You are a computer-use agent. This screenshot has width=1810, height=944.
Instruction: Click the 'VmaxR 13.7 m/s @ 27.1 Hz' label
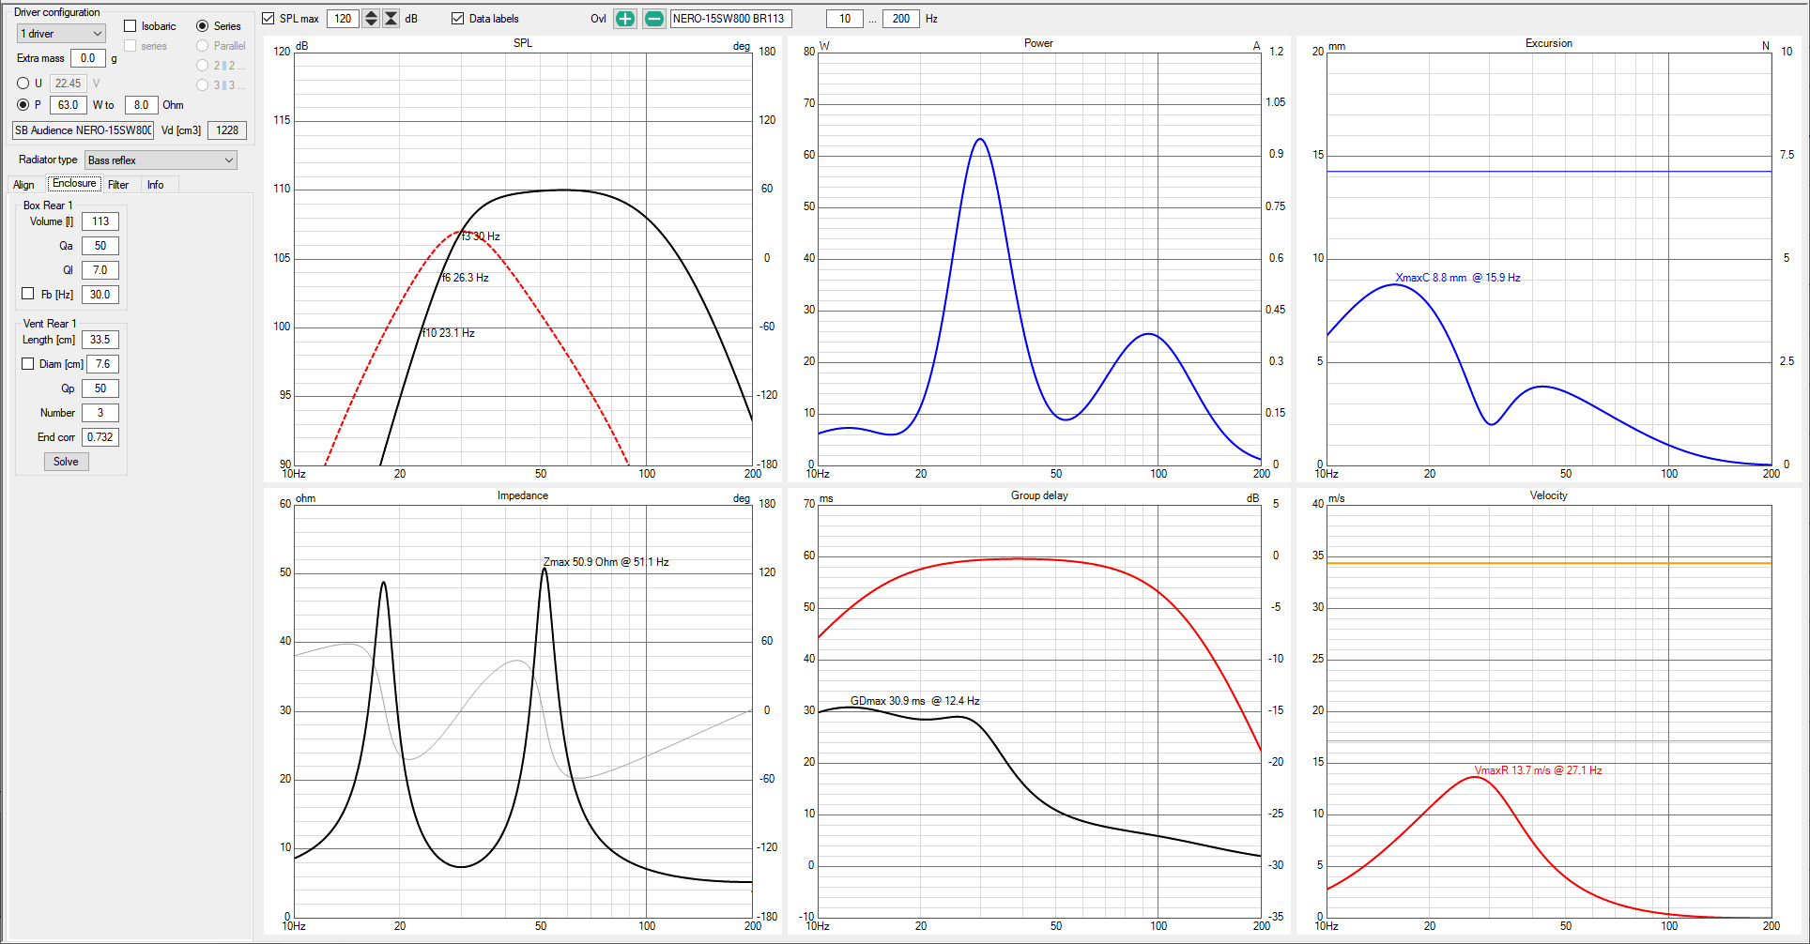(x=1539, y=770)
